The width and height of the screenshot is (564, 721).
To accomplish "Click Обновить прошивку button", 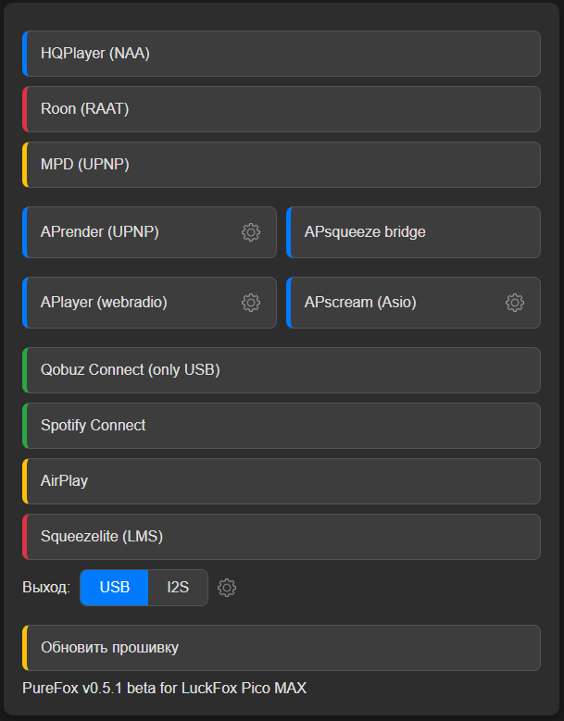I will [282, 648].
